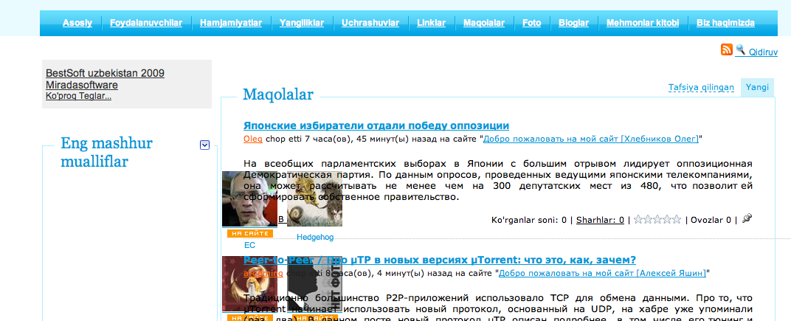
Task: Expand Ko'proq Teglar tag list
Action: tap(78, 96)
